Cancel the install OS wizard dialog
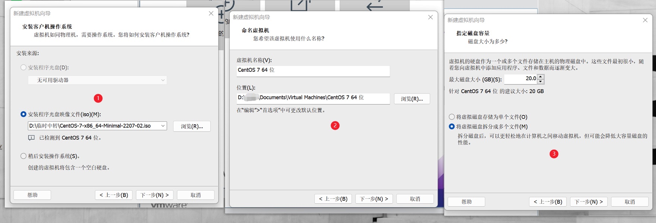Screen dimensions: 656x223 pos(196,195)
